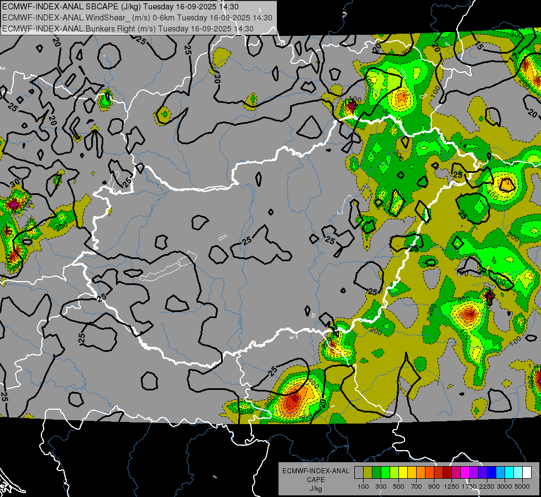This screenshot has height=497, width=541.
Task: Click the SBCAPE title line at top
Action: 120,7
